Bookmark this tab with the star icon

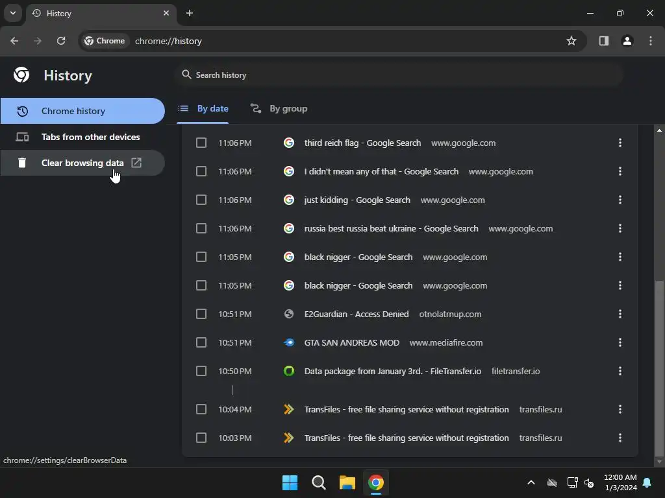tap(571, 41)
